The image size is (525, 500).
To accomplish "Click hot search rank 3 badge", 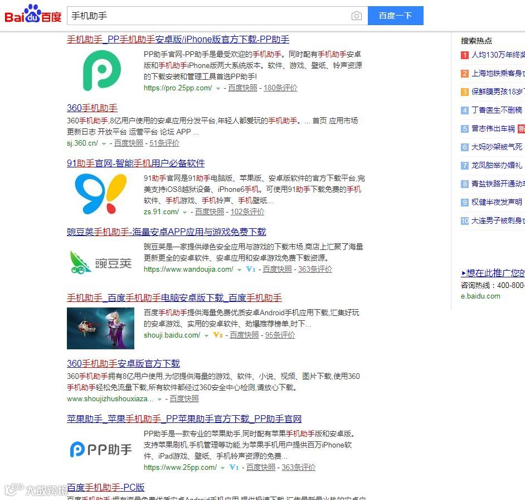I will [465, 92].
